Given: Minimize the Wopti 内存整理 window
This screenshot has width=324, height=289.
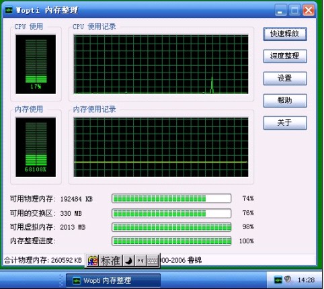Looking at the screenshot, I should (x=280, y=11).
